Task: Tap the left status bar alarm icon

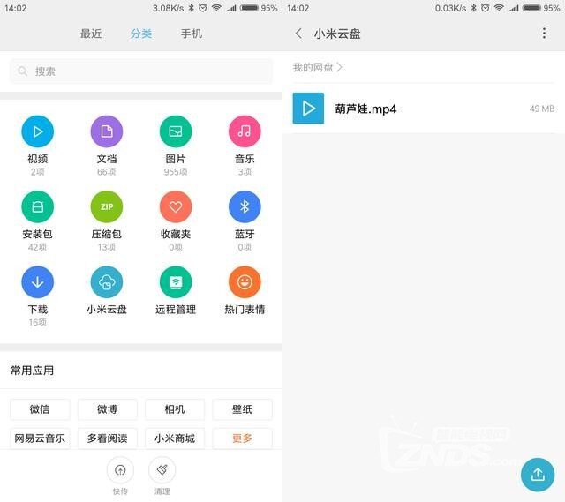Action: [x=203, y=8]
